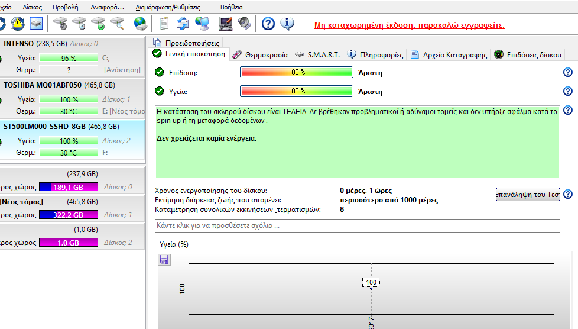Switch to the S.M.A.R.T. tab
This screenshot has height=329, width=578.
pyautogui.click(x=317, y=54)
